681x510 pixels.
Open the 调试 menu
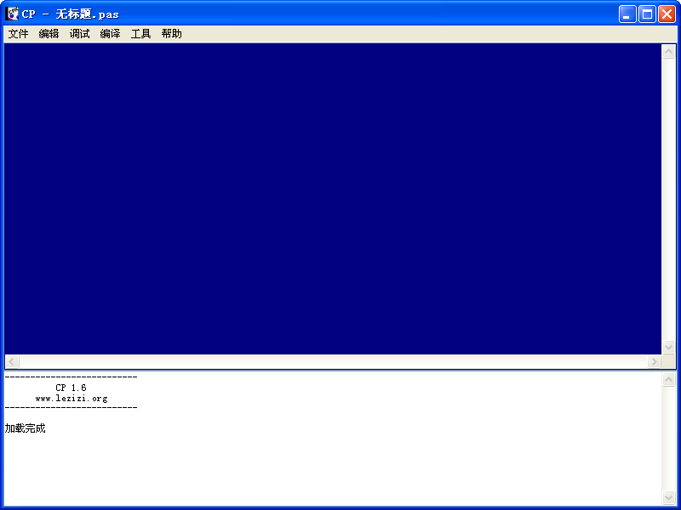(x=80, y=34)
